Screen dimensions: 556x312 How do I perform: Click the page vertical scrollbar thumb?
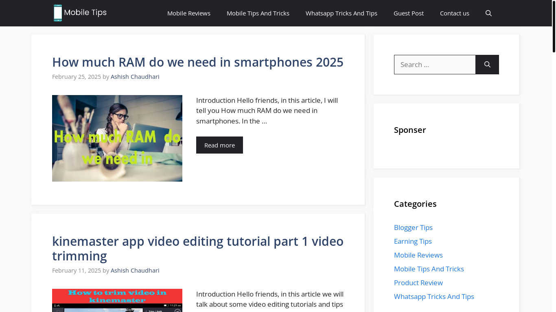point(554,26)
